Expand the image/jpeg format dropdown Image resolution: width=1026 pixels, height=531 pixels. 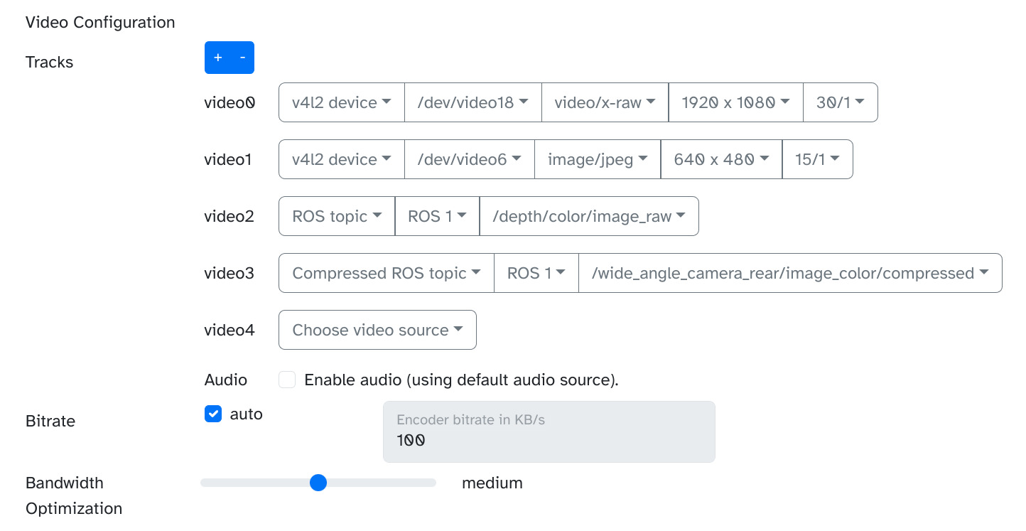(x=597, y=159)
